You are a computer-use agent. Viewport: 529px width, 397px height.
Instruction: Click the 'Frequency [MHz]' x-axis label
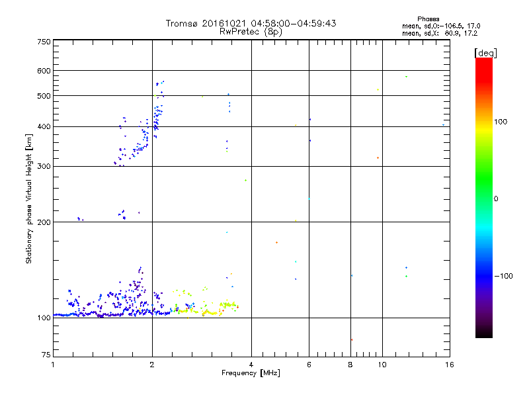[x=251, y=373]
